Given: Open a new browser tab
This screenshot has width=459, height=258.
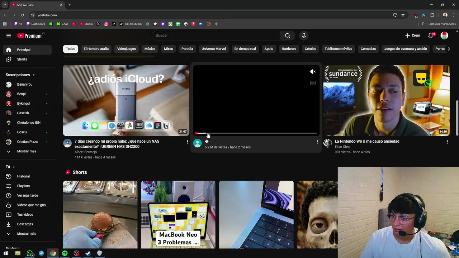Looking at the screenshot, I should [70, 5].
